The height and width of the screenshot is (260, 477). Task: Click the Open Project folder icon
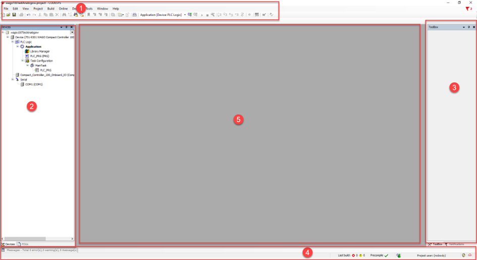point(8,15)
